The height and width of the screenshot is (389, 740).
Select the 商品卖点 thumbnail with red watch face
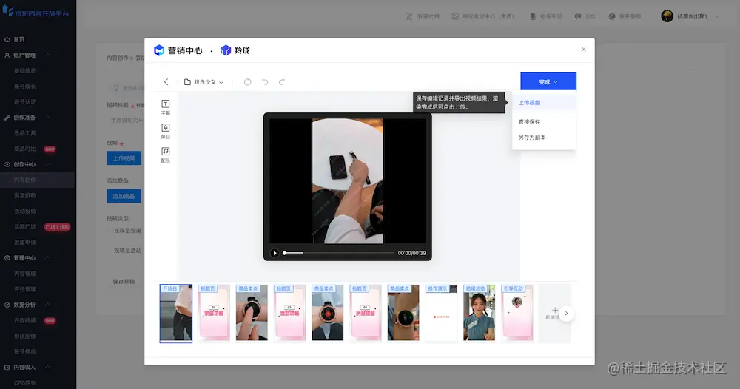[328, 312]
